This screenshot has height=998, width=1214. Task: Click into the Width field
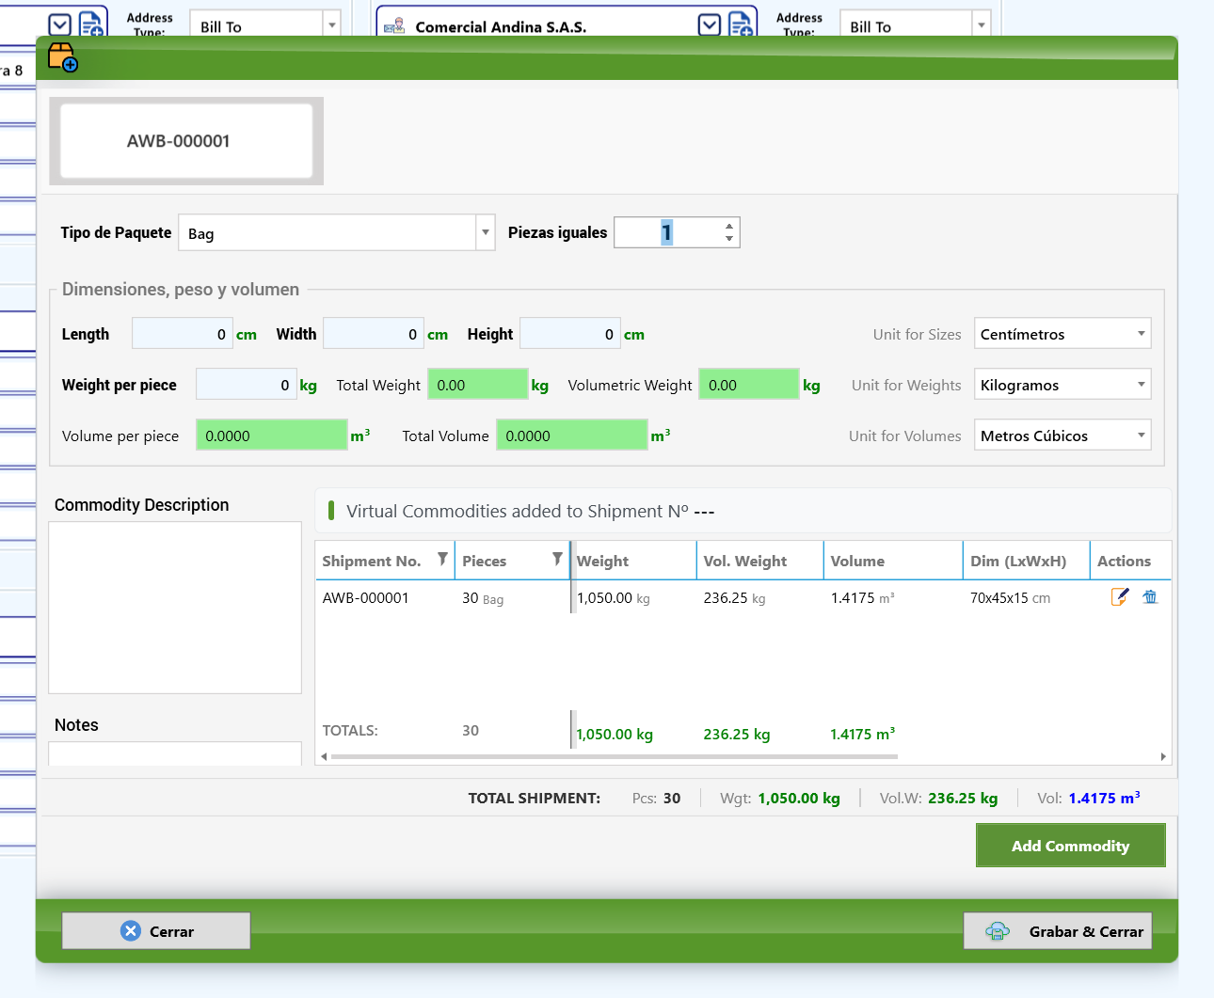pos(374,334)
